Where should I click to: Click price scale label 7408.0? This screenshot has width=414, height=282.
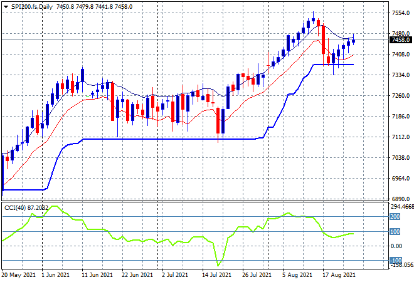pos(401,55)
